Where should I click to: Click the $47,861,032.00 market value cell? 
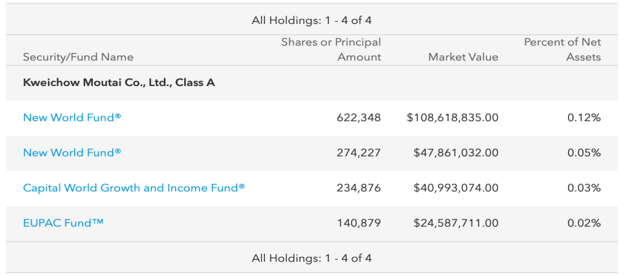456,152
